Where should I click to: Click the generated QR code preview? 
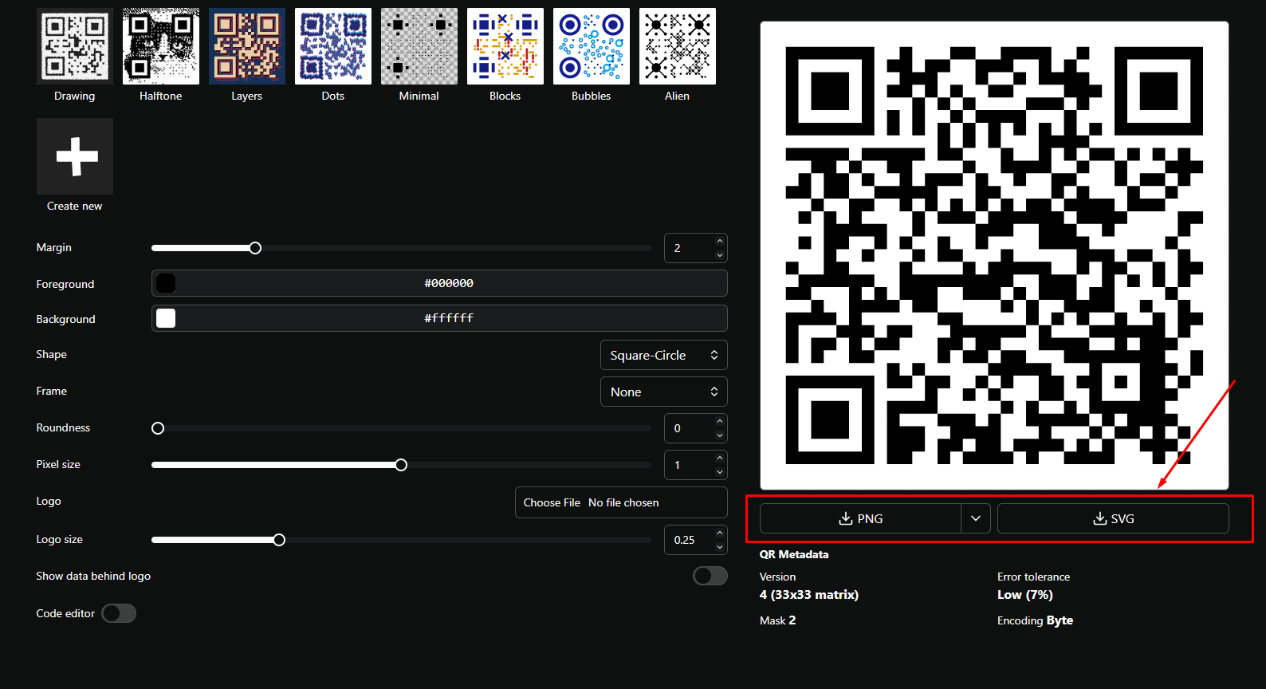tap(994, 255)
